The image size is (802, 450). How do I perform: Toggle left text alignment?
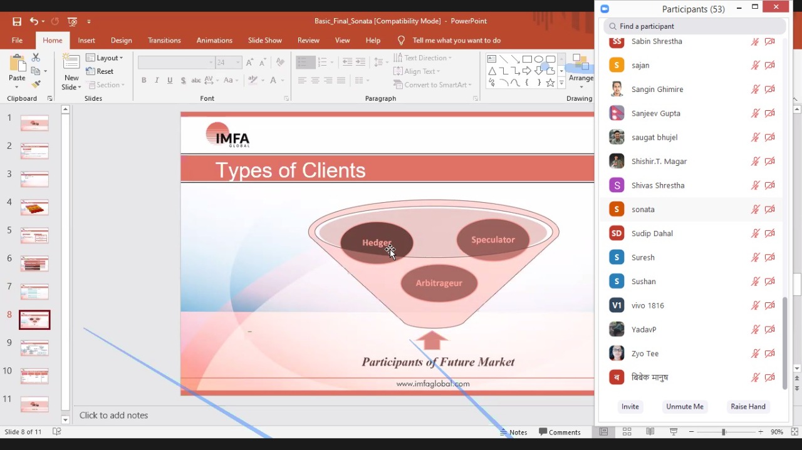pos(302,80)
